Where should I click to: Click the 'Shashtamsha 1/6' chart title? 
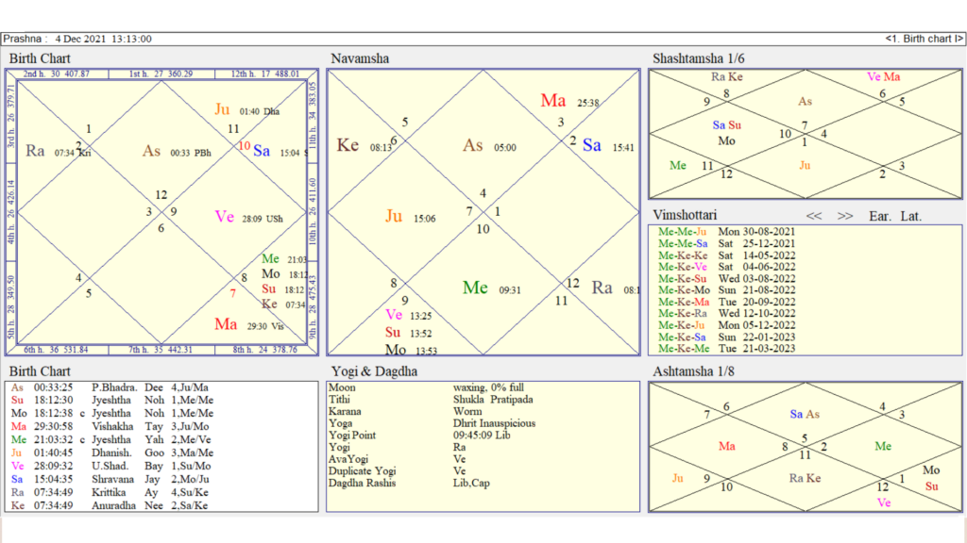pyautogui.click(x=698, y=58)
